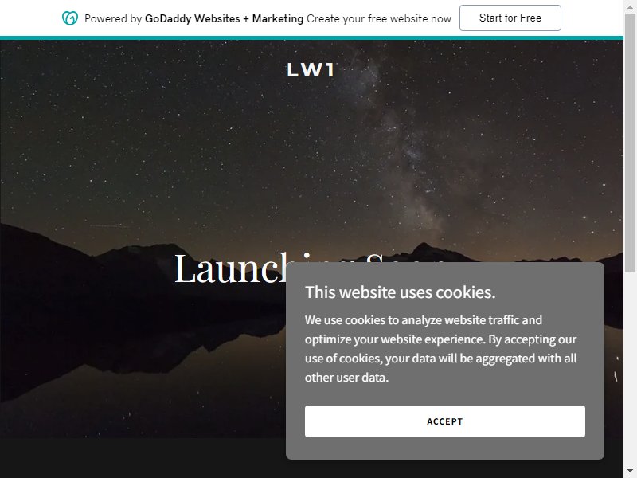Click the Create your free website now text
Screen dimensions: 637x478
tap(379, 18)
